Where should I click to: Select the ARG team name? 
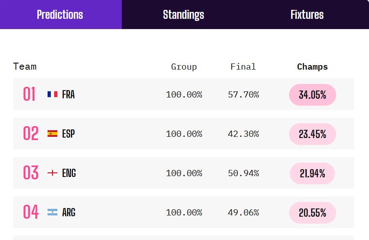point(69,212)
